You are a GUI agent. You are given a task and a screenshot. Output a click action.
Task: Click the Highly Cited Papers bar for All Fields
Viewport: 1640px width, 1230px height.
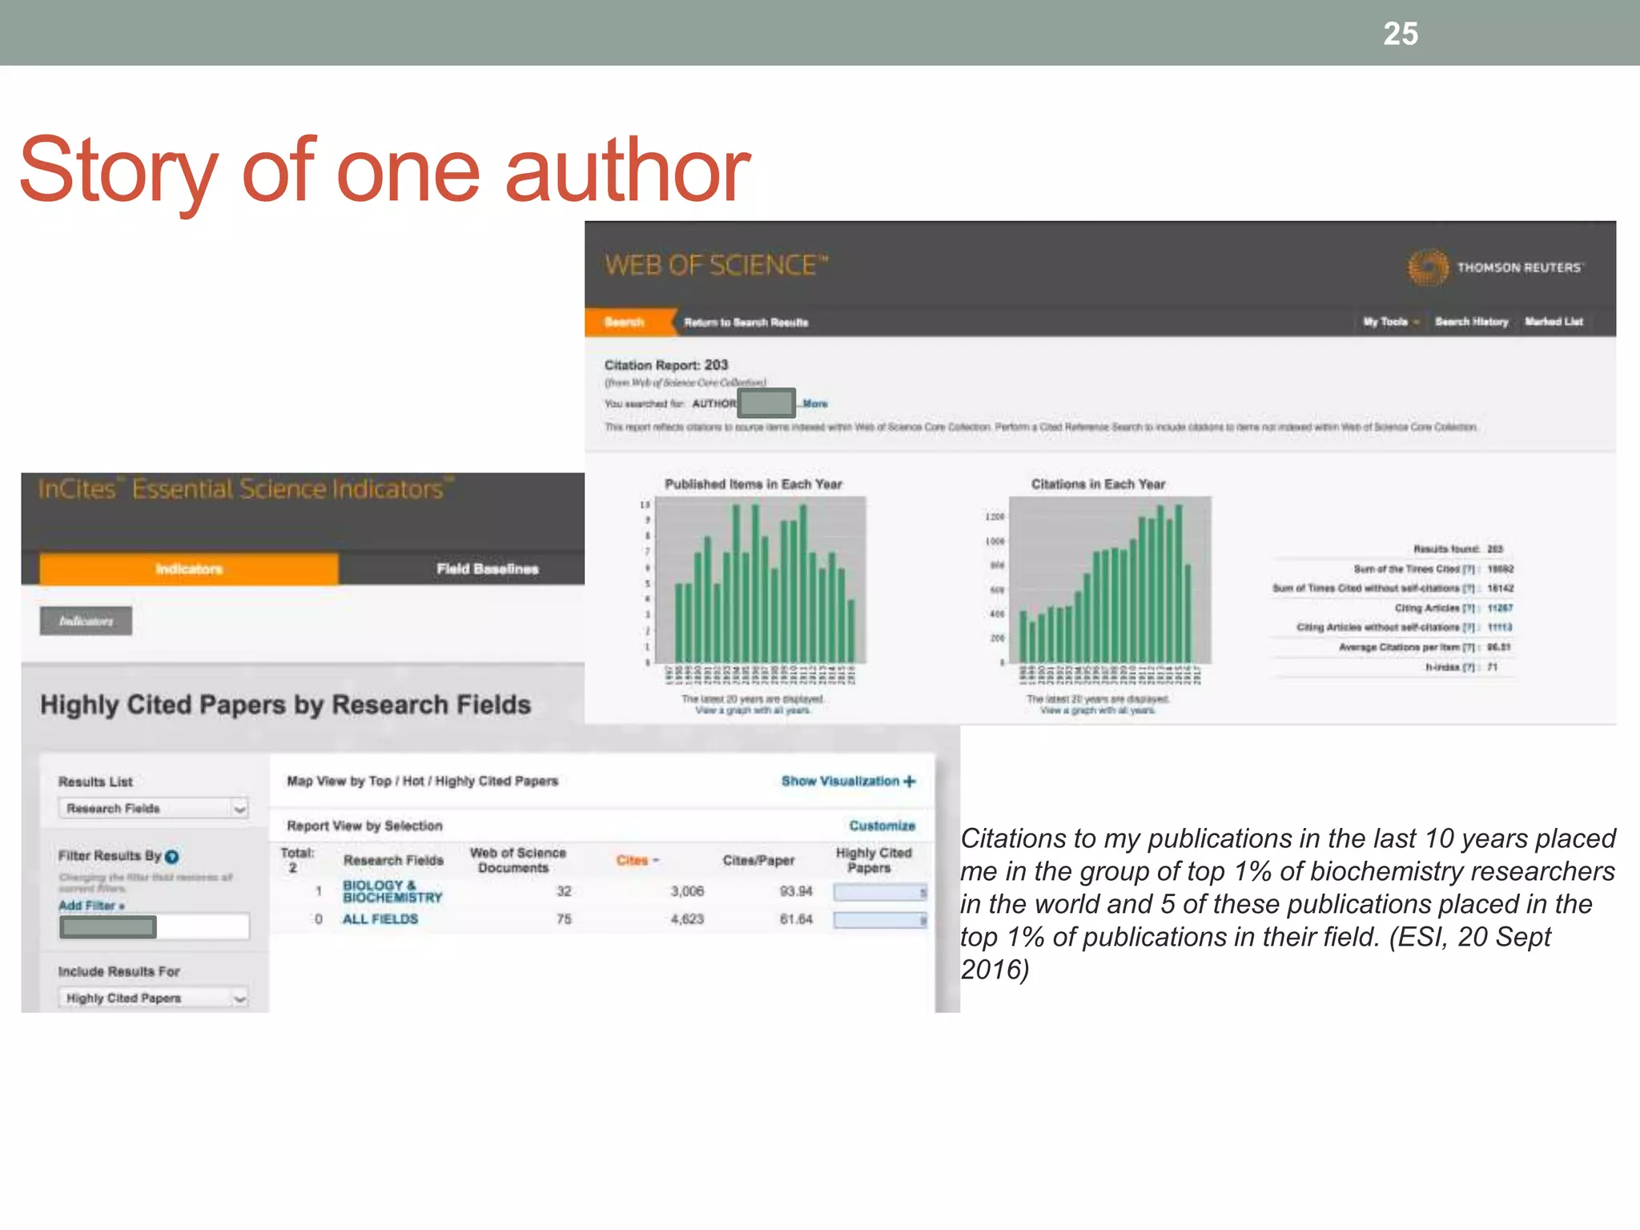coord(880,920)
